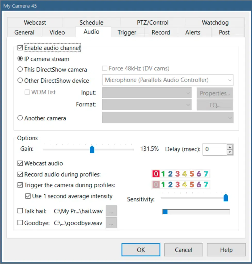Browse for Goodbye wav file
Image resolution: width=252 pixels, height=264 pixels.
111,223
